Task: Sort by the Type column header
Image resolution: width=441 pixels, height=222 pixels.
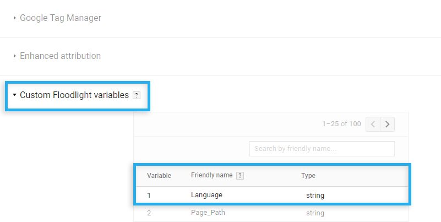Action: (308, 176)
